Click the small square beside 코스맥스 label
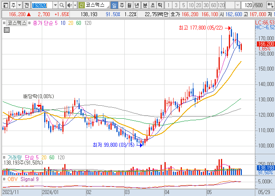The image size is (275, 196). point(4,23)
